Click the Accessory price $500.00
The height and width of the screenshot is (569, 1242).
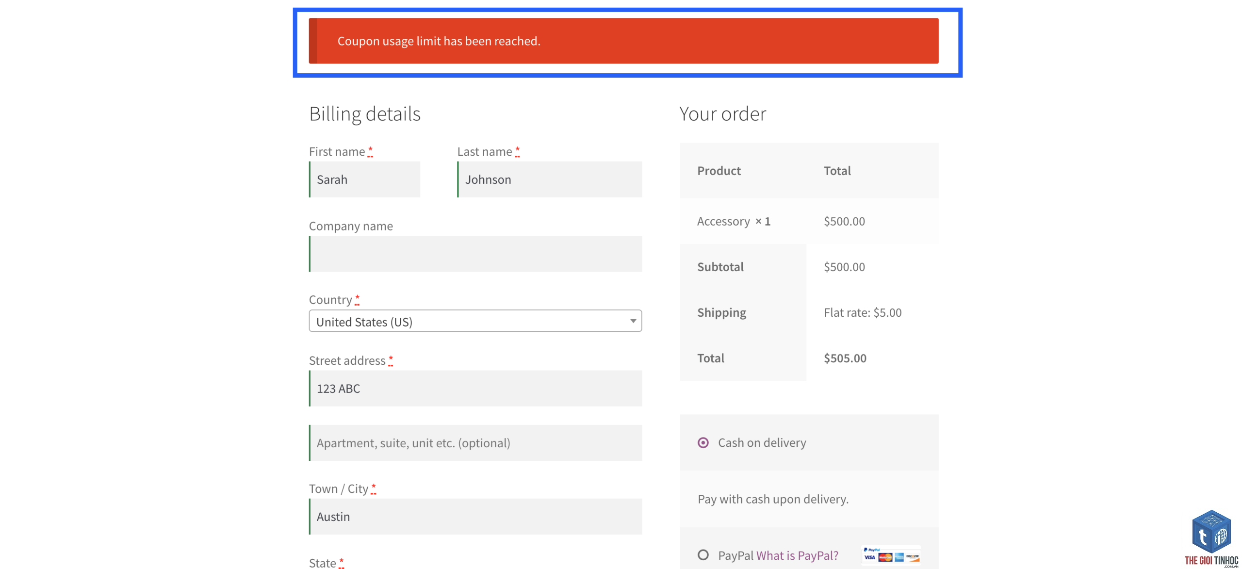click(x=844, y=221)
